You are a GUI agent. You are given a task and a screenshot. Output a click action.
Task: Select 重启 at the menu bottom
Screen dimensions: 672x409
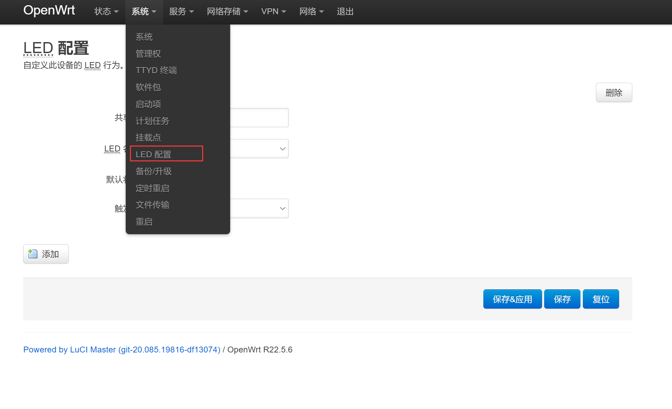click(144, 222)
